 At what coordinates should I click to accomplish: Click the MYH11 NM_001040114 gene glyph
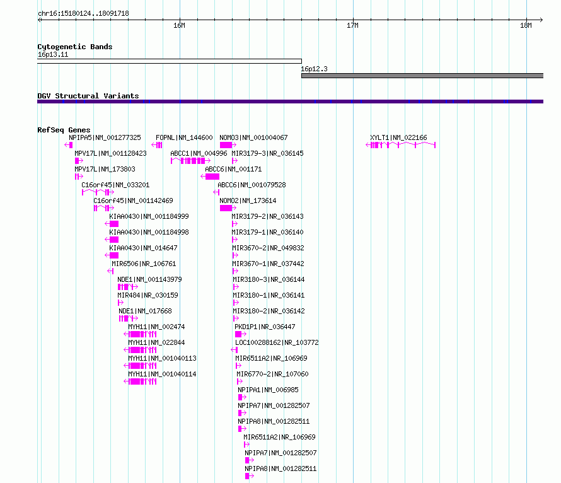[140, 381]
